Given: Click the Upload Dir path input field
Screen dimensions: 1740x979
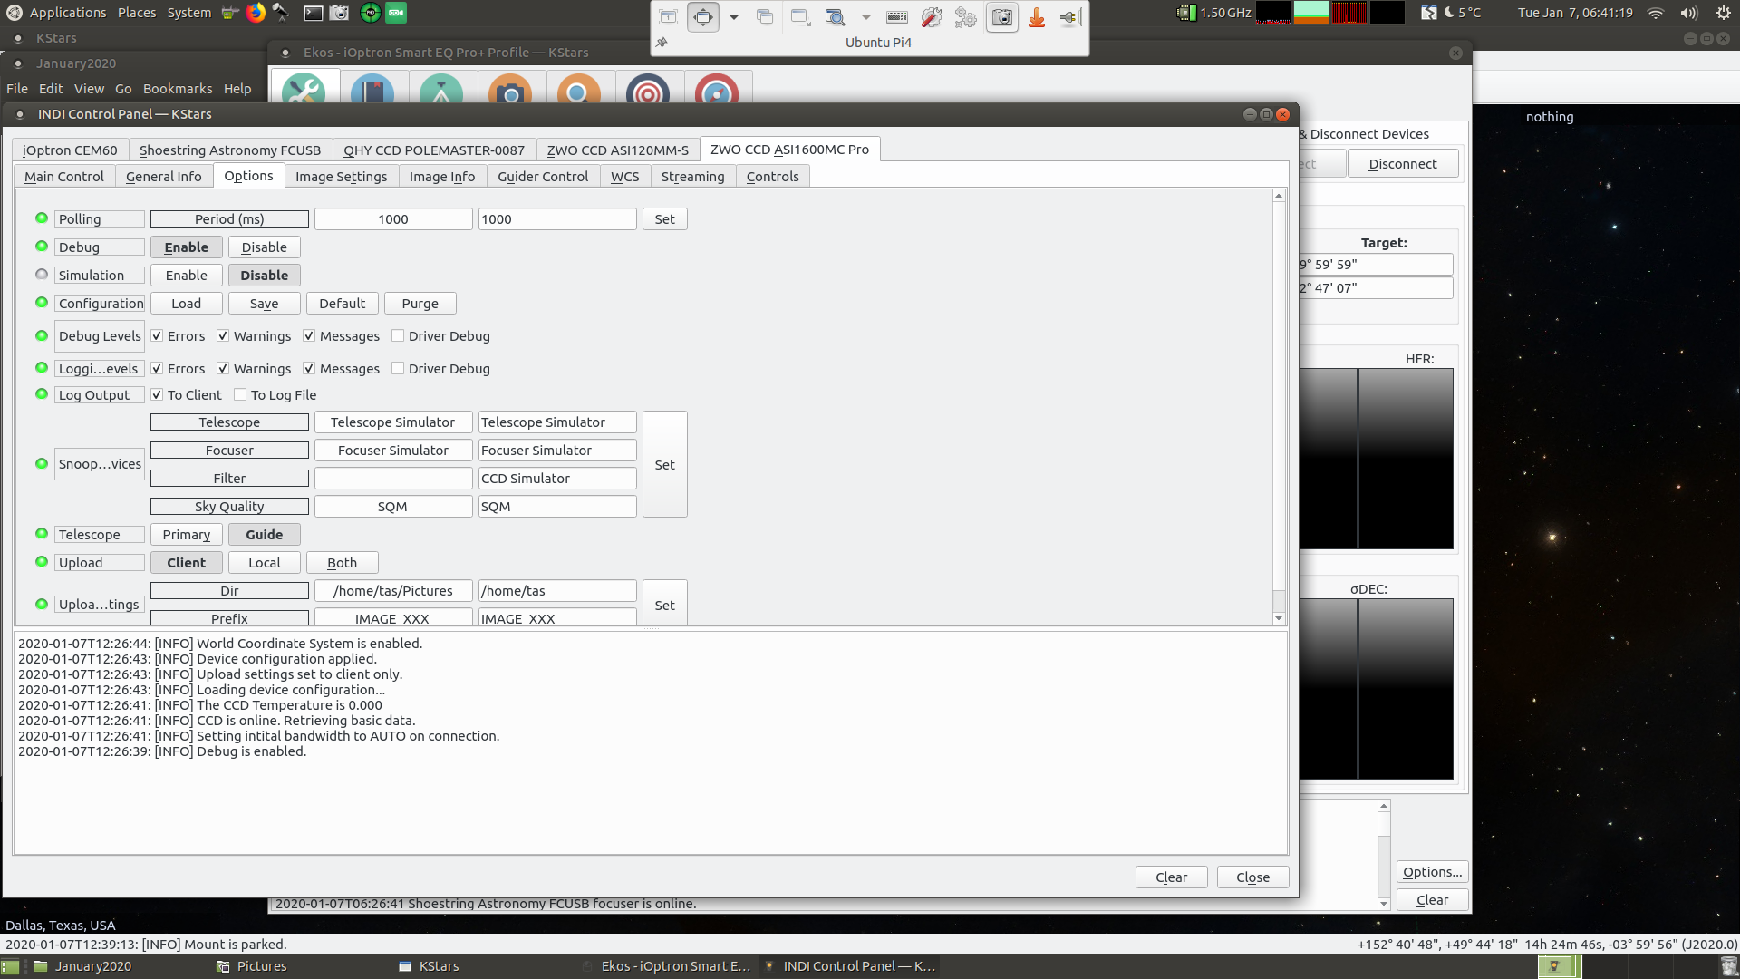Looking at the screenshot, I should click(x=557, y=590).
